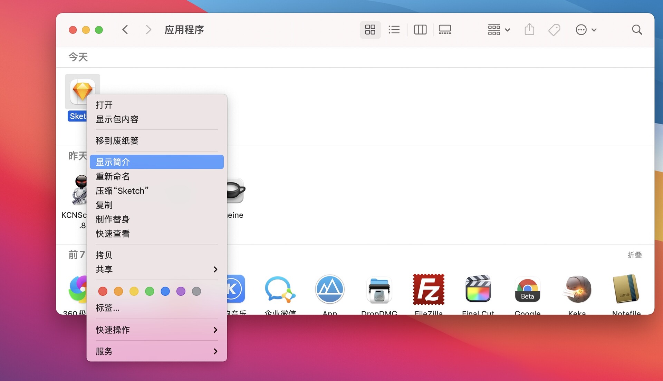Open the more actions ellipsis menu
This screenshot has height=381, width=663.
pyautogui.click(x=586, y=30)
